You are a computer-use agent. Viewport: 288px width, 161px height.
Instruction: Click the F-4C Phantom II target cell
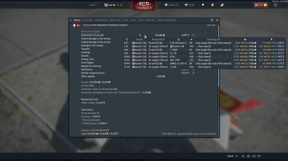tap(178, 43)
